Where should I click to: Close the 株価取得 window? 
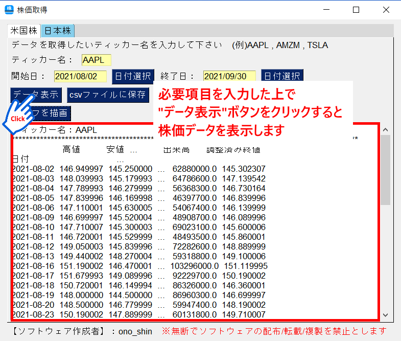[x=386, y=10]
